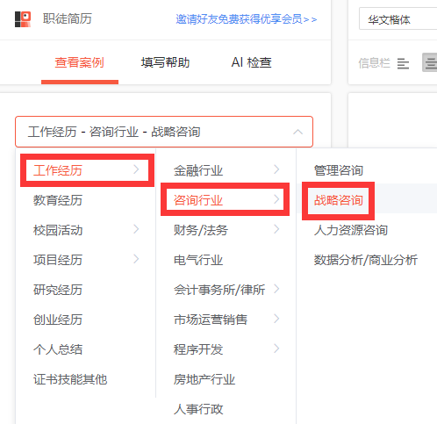Pick 数据分析/商业分析 from the submenu
This screenshot has width=437, height=424.
(367, 260)
